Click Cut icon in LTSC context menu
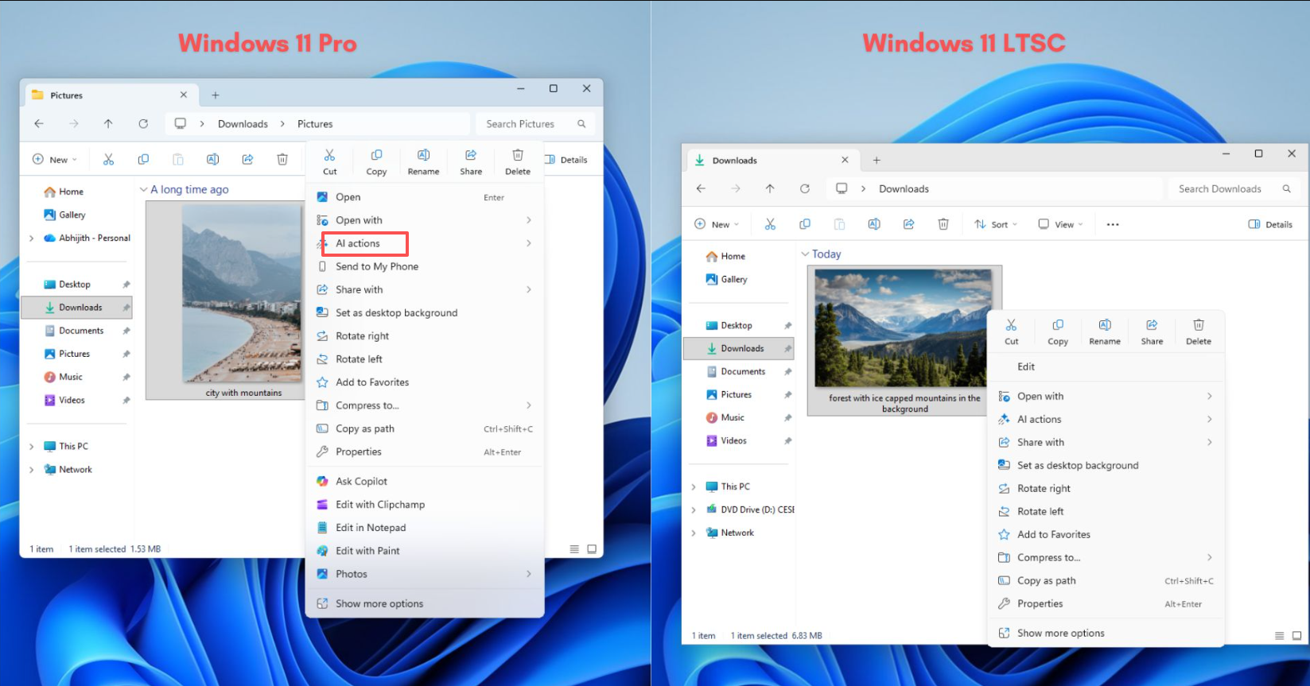 click(1011, 325)
